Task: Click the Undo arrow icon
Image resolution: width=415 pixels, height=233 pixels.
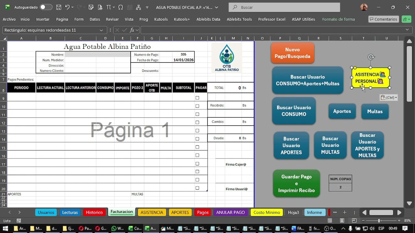Action: (x=67, y=7)
